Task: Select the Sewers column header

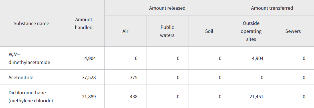Action: click(293, 31)
